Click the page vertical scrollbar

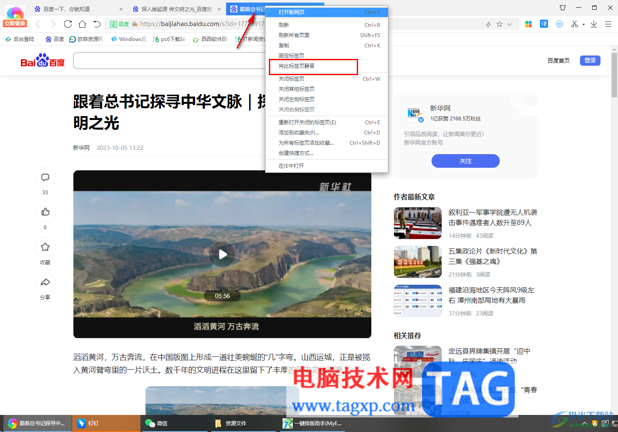click(x=615, y=76)
